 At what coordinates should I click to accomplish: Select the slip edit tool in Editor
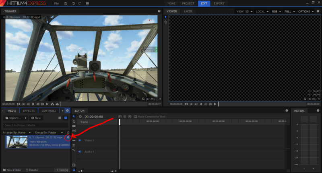pyautogui.click(x=74, y=131)
